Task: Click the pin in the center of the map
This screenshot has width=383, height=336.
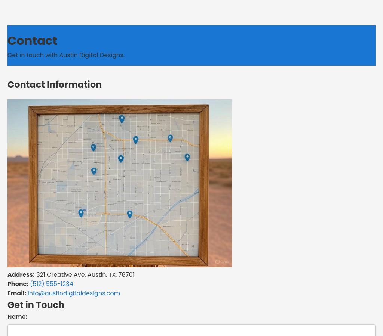Action: pos(121,159)
